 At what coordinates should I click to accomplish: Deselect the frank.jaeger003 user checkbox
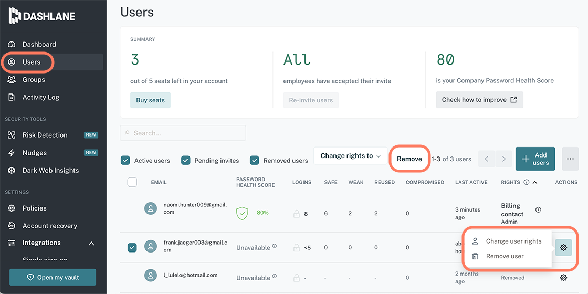(132, 247)
